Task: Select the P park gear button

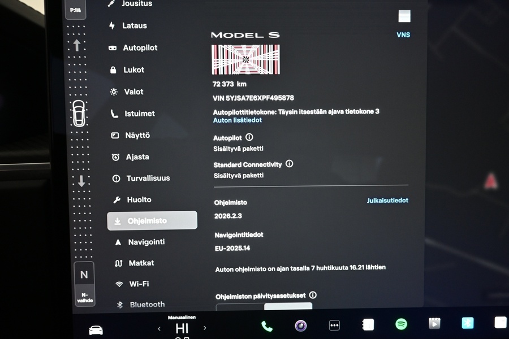Action: point(75,10)
